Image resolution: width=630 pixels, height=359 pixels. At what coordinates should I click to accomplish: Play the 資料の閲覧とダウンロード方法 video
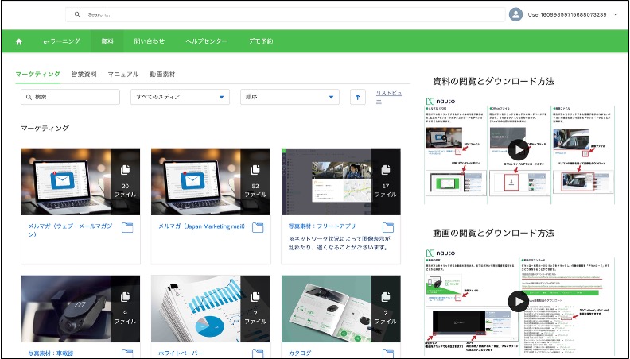519,149
